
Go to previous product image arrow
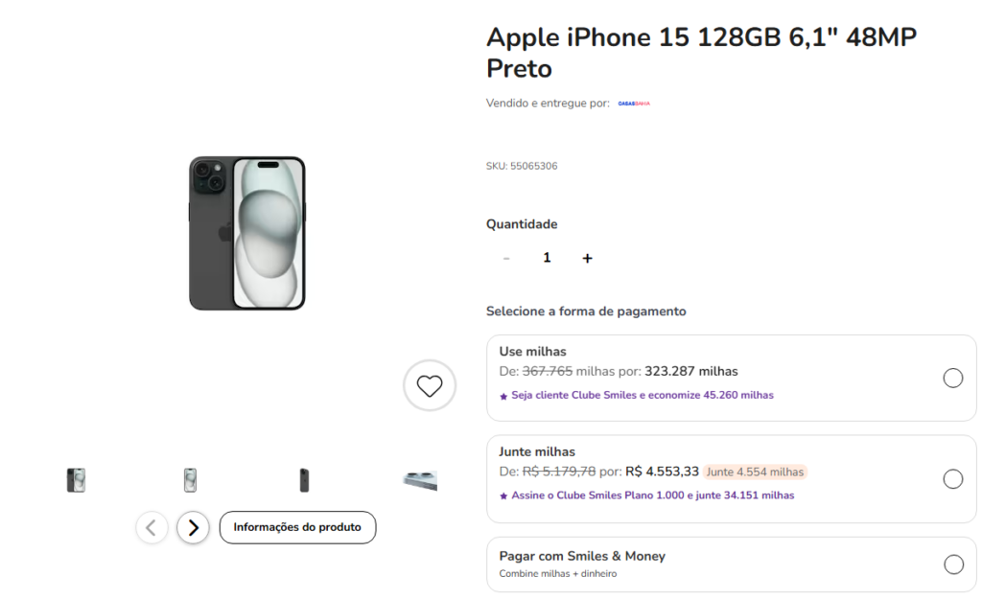[152, 527]
